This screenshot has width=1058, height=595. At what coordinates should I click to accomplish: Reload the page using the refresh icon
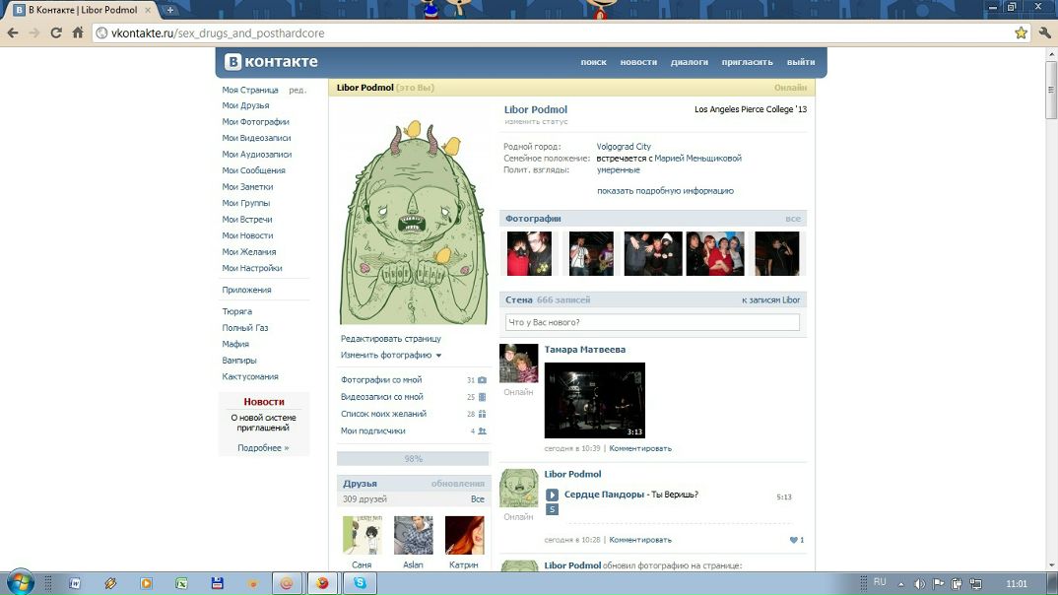(x=55, y=33)
